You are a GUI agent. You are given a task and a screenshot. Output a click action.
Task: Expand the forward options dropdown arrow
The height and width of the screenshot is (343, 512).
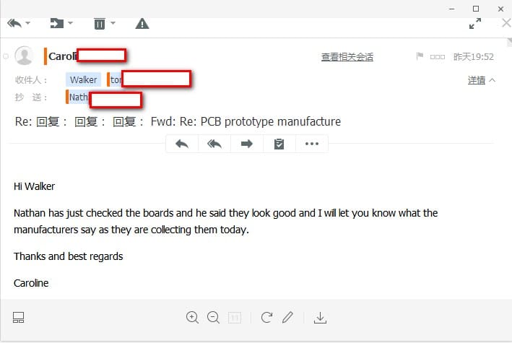click(x=70, y=23)
